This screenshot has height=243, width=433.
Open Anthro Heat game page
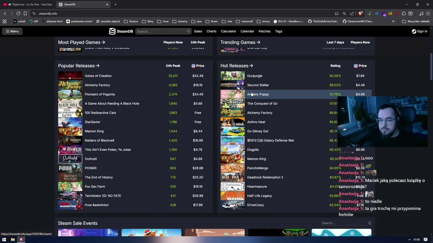tap(256, 122)
